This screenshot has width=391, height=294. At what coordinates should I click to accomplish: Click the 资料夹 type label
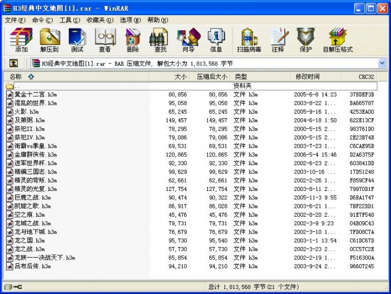[243, 86]
